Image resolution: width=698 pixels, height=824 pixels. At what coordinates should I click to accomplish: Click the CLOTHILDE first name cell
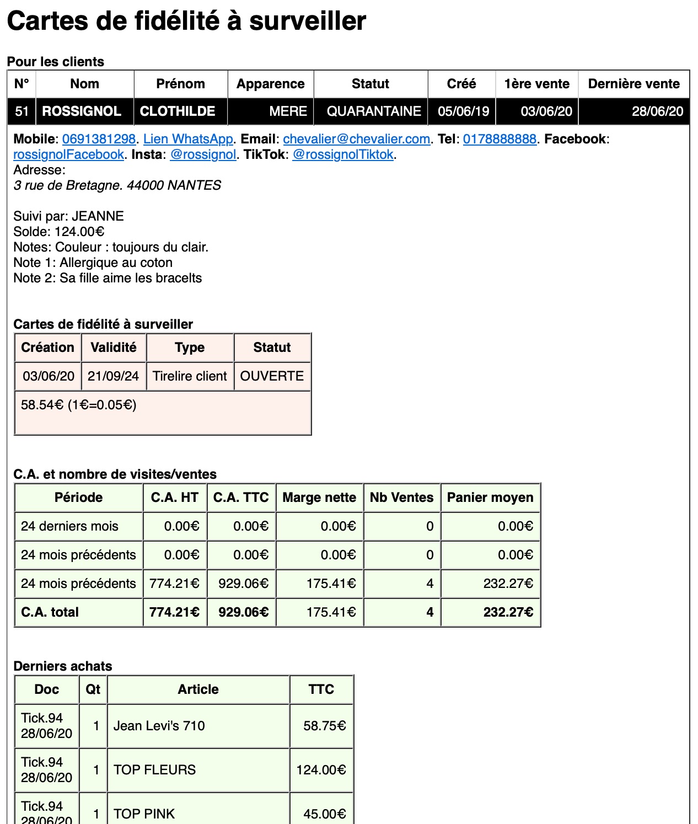pyautogui.click(x=178, y=111)
